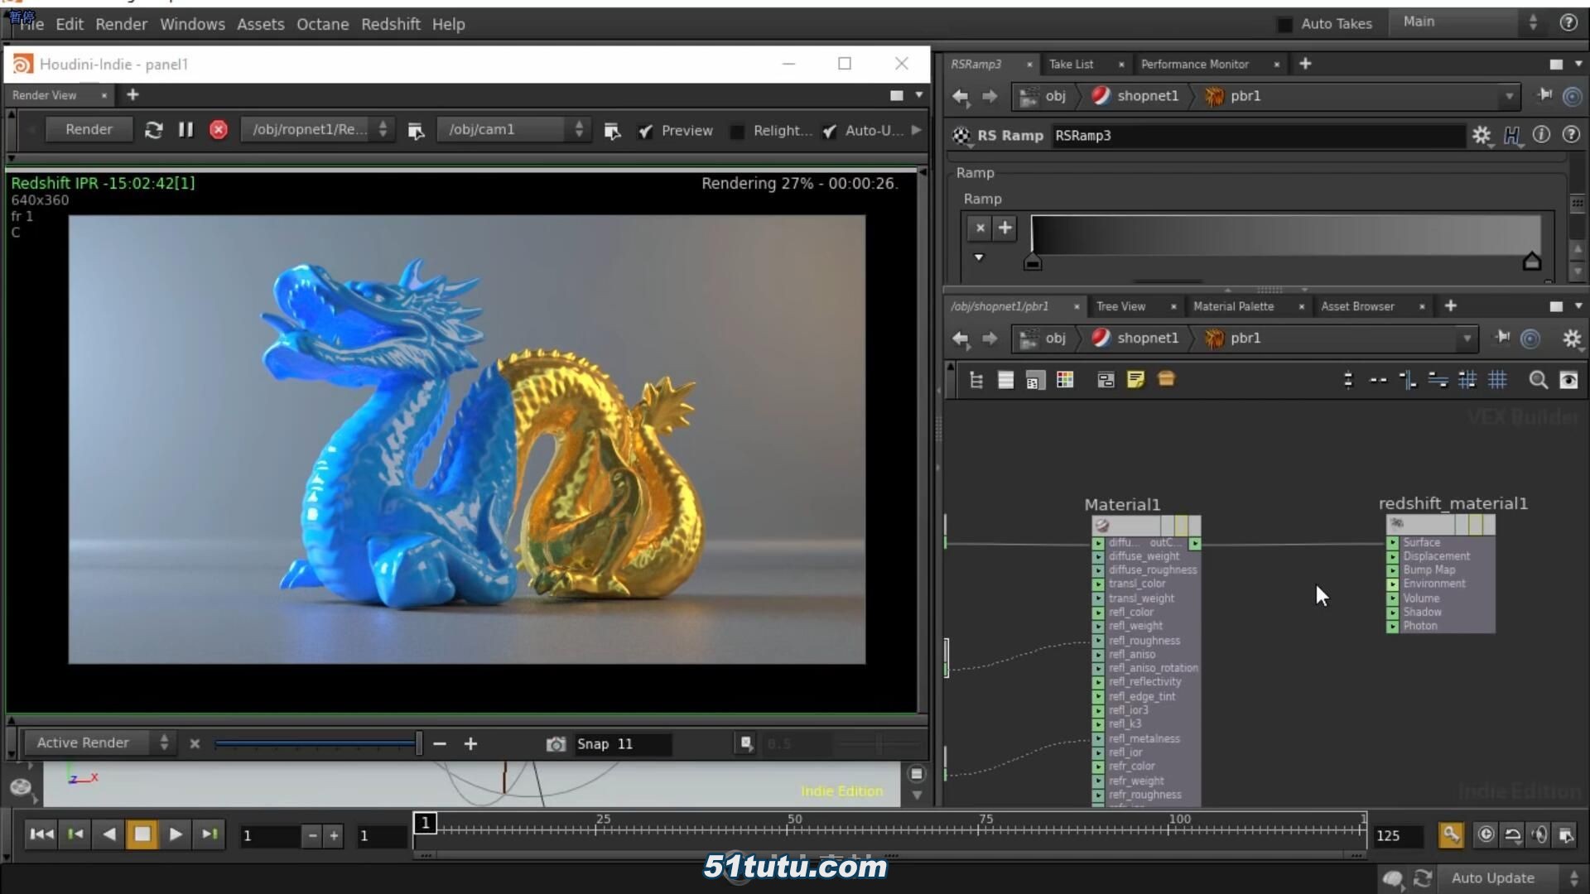Add a sticky note in network editor
The image size is (1590, 894).
point(1135,380)
